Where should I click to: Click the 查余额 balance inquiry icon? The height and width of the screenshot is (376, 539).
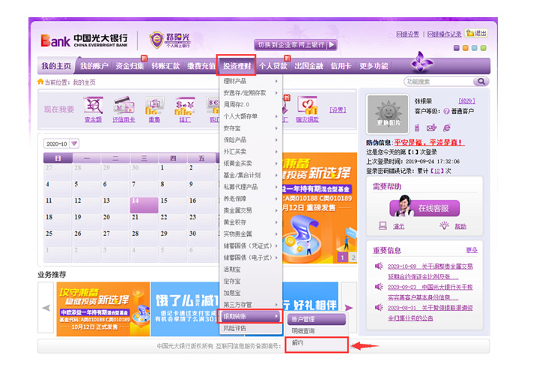coord(93,106)
